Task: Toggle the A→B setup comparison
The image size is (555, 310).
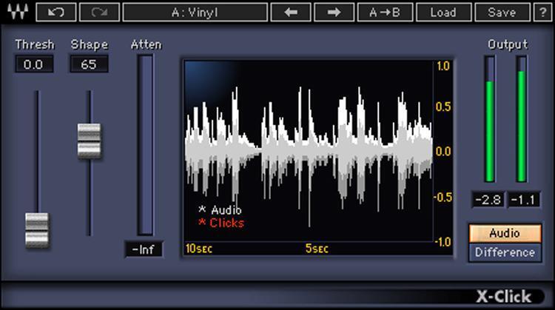Action: (384, 12)
